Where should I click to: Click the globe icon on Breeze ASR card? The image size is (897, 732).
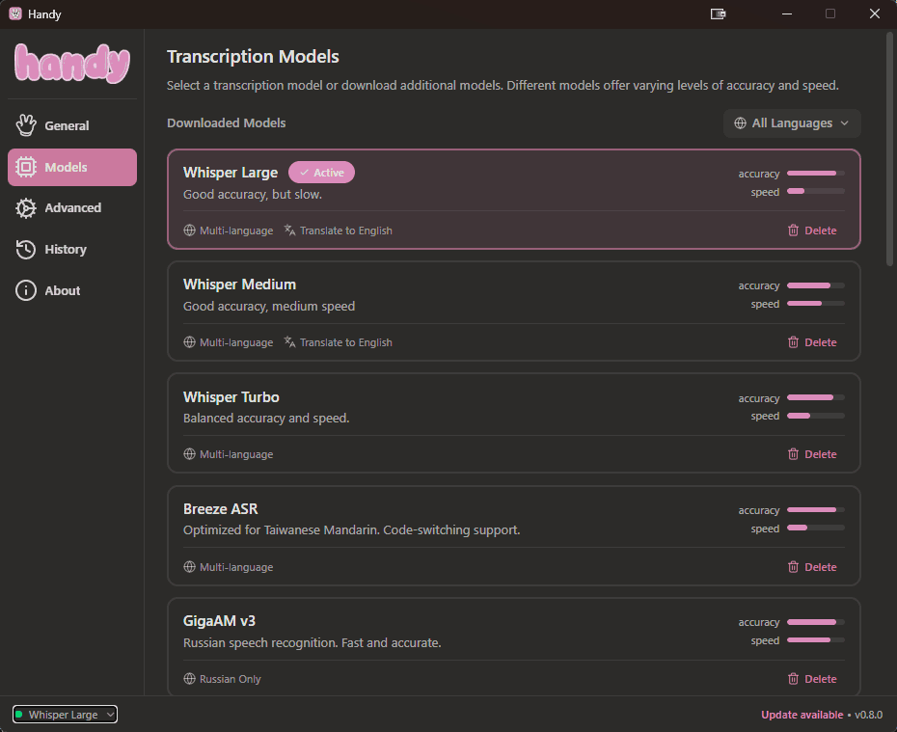(x=189, y=567)
